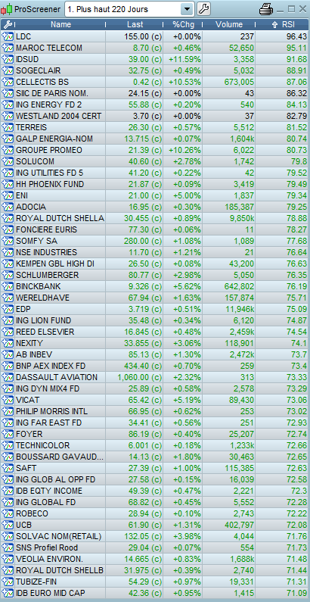Open chart icon beside UCB
The width and height of the screenshot is (310, 602).
(x=8, y=525)
